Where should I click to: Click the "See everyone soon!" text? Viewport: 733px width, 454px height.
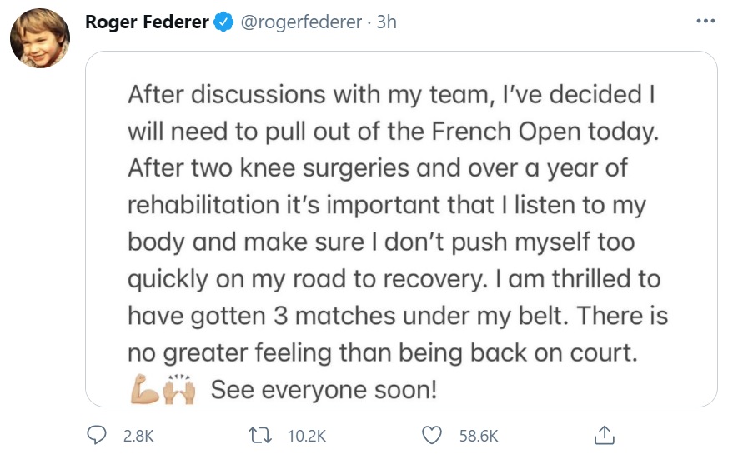tap(324, 389)
